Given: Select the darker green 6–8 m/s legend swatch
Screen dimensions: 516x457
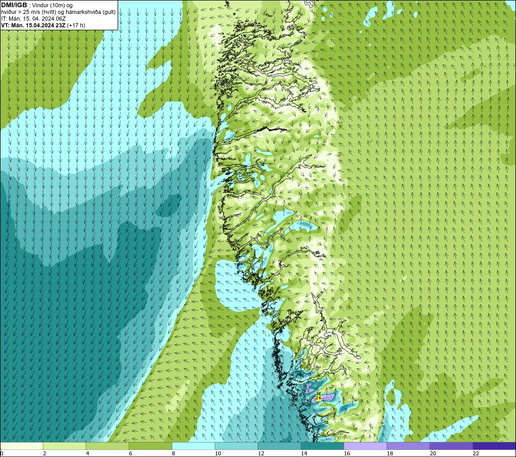Looking at the screenshot, I should point(150,446).
